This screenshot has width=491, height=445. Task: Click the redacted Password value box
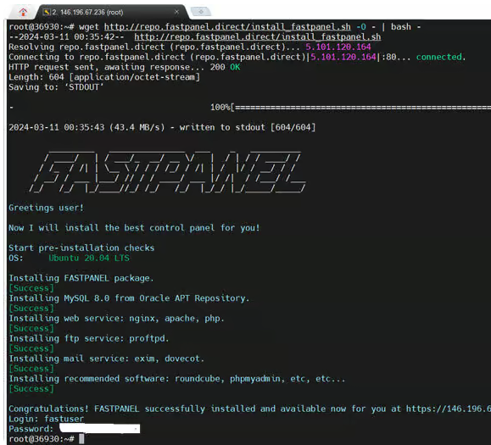click(x=99, y=428)
